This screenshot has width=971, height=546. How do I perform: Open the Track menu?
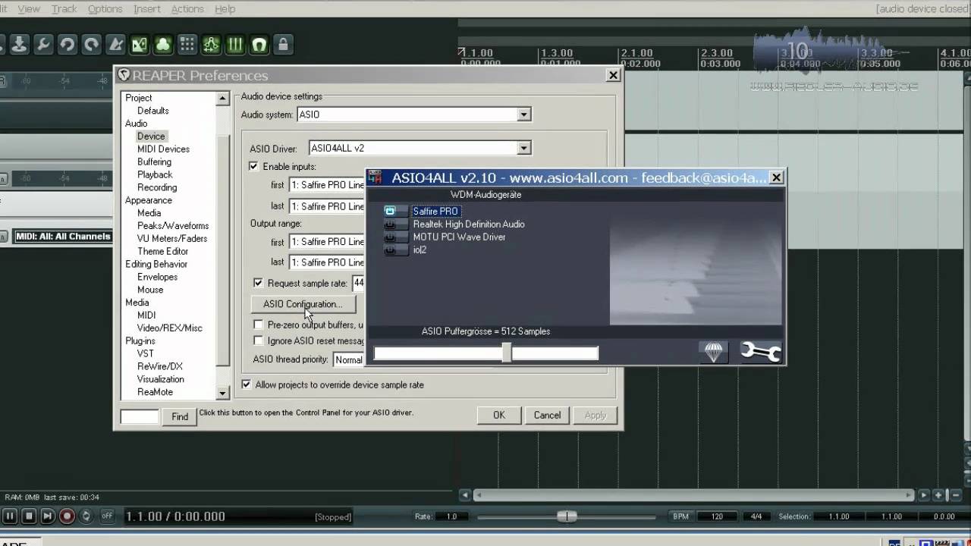pos(64,9)
